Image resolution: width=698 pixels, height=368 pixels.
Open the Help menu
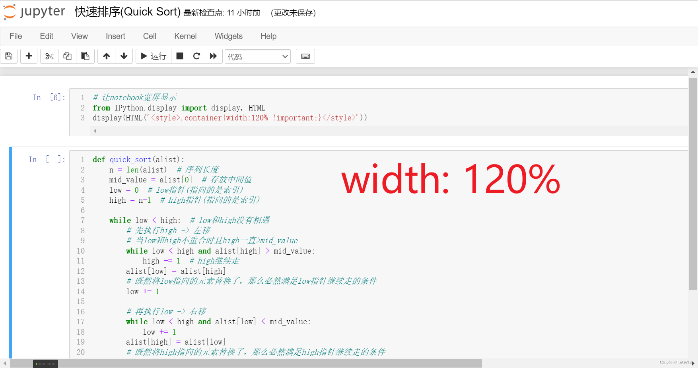(x=268, y=36)
